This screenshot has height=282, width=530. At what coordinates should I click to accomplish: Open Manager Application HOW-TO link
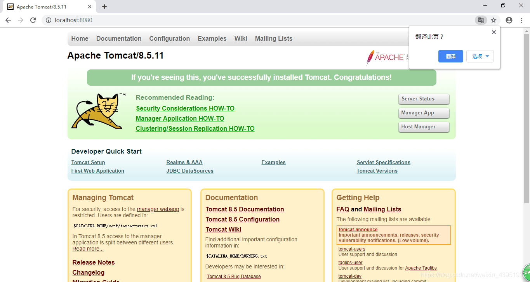pos(180,118)
